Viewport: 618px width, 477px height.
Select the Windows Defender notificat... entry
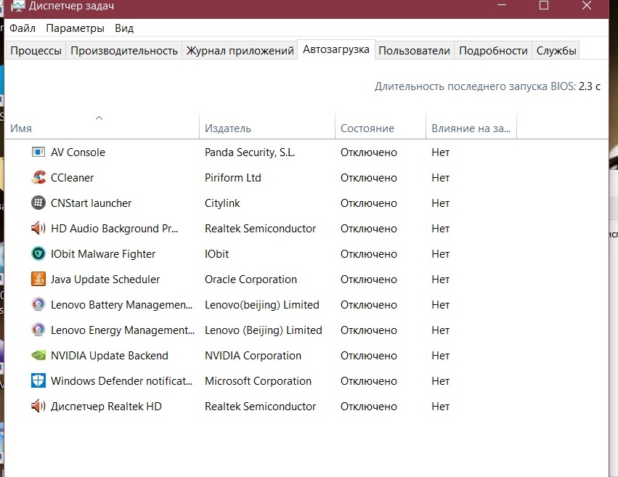coord(122,381)
